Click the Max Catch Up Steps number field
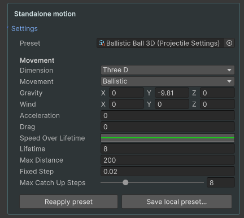 (x=221, y=182)
